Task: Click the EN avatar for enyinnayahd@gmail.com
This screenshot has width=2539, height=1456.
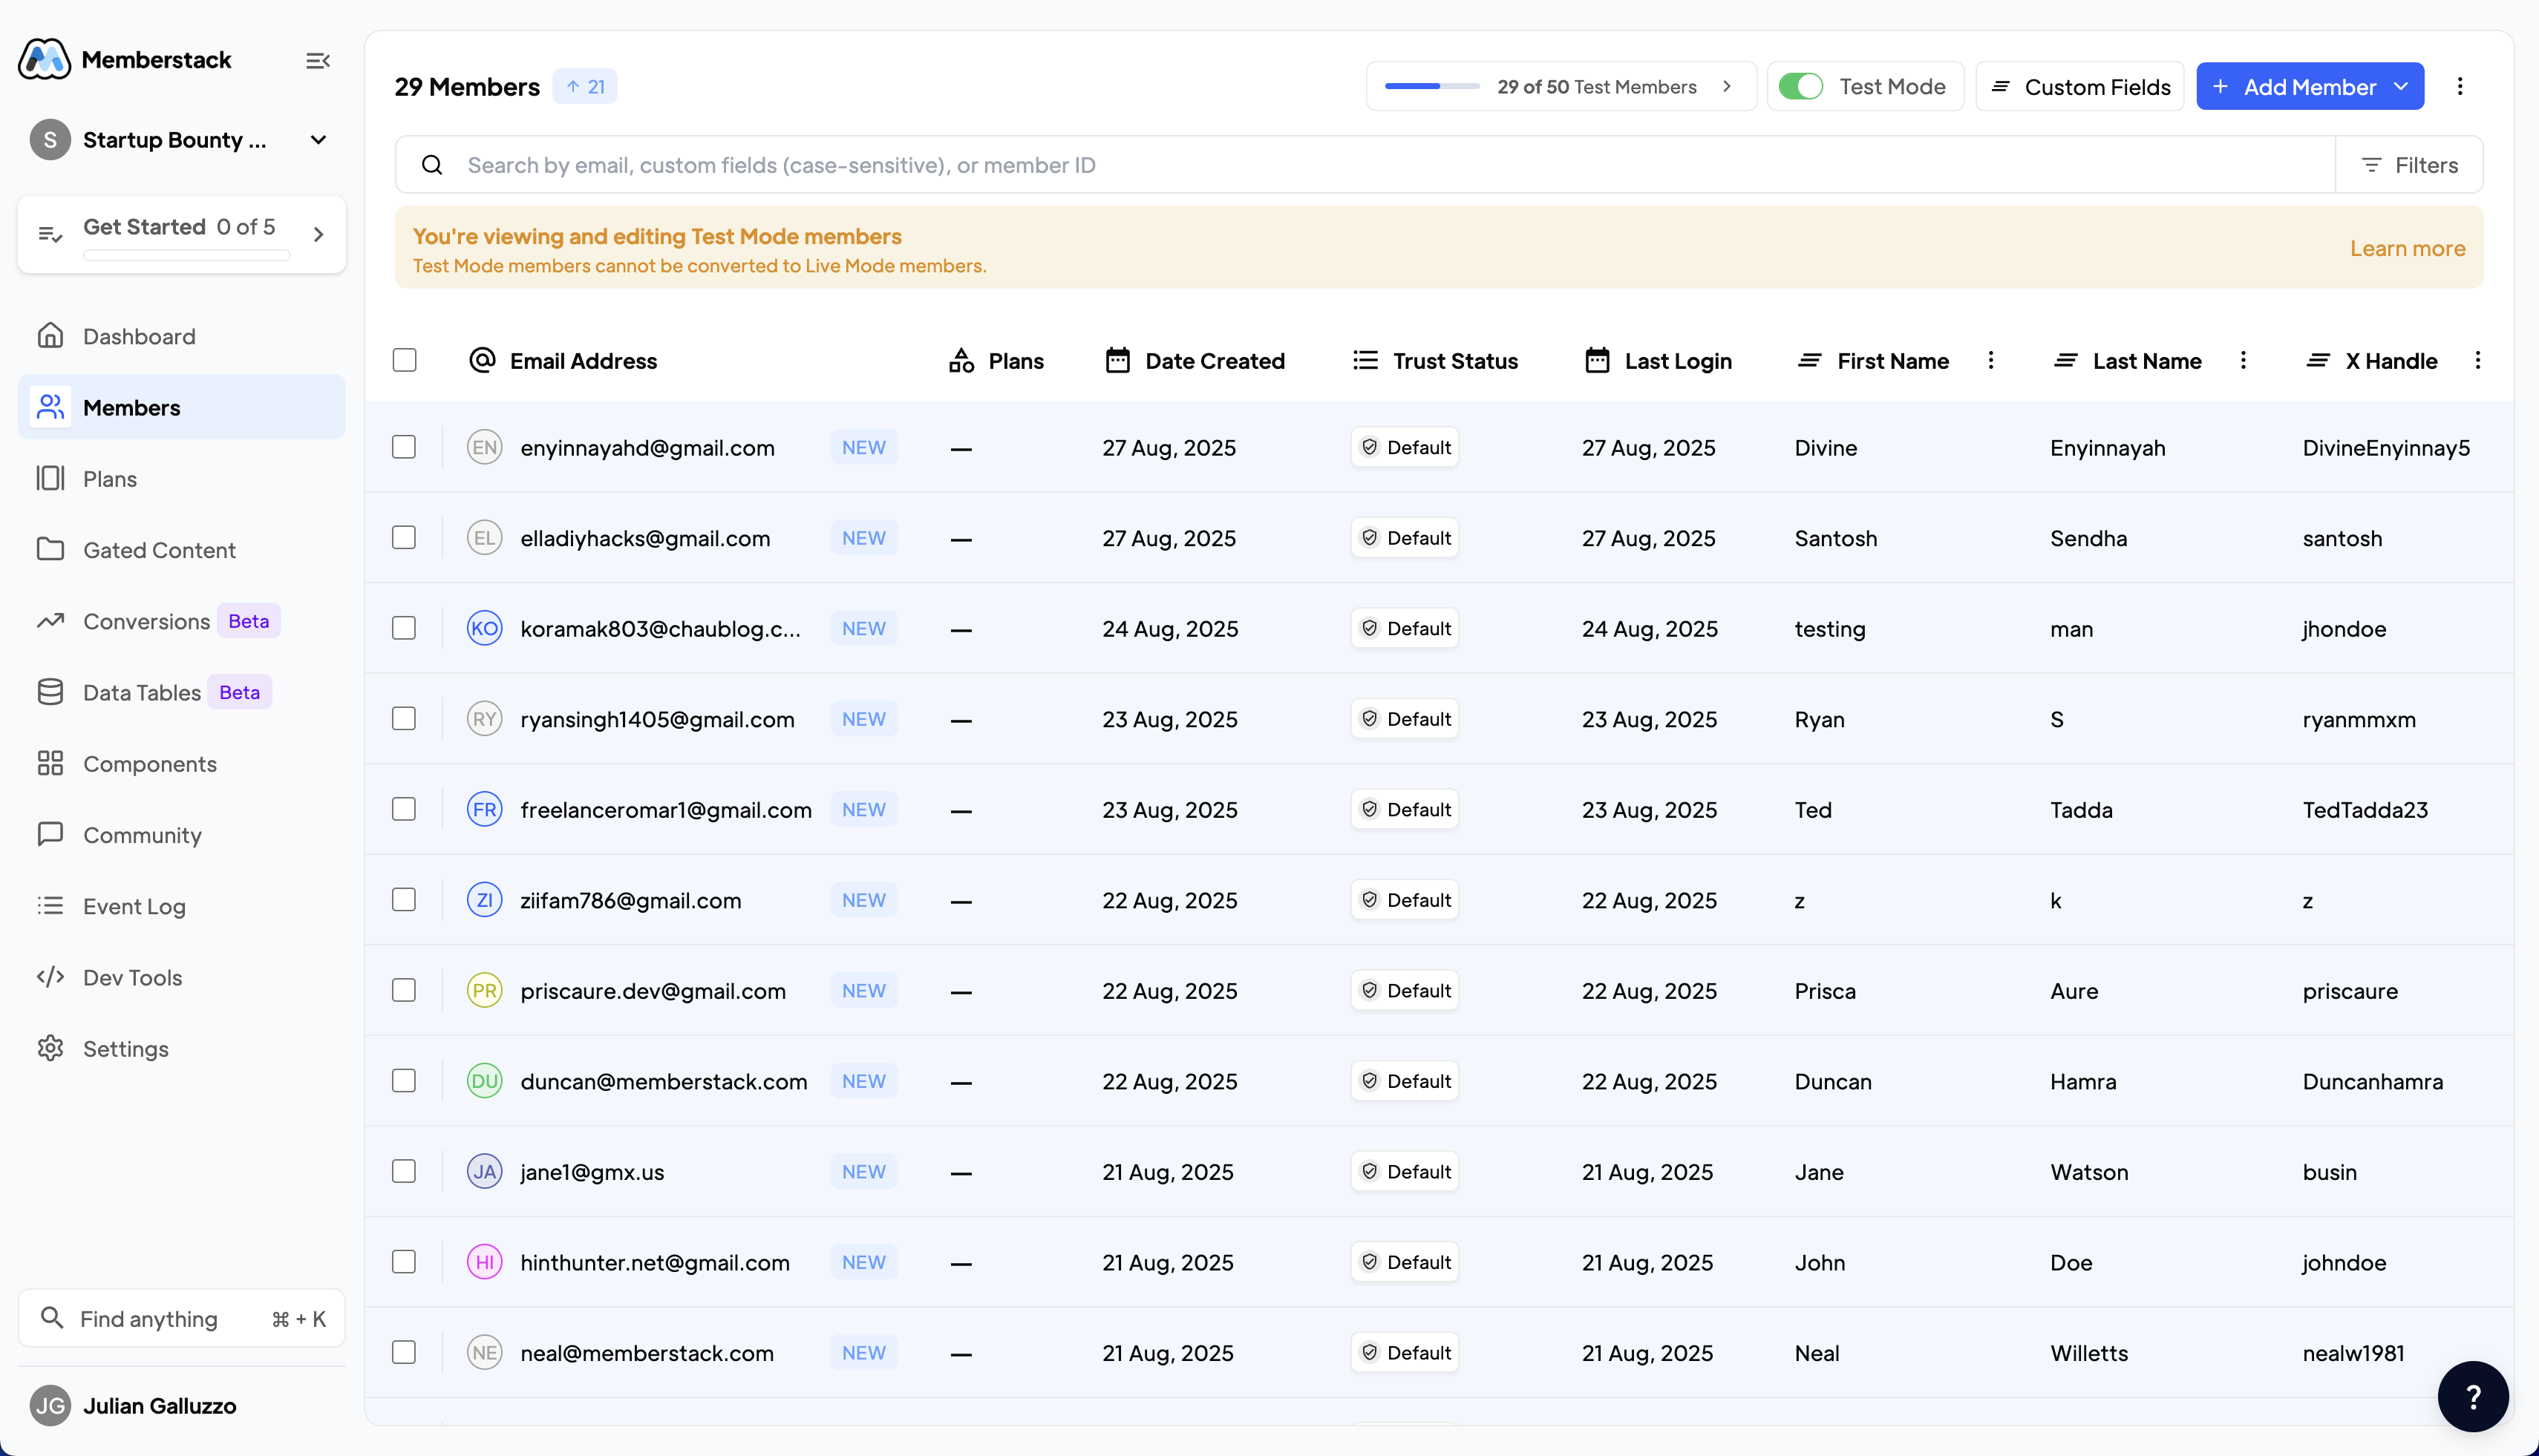Action: 486,448
